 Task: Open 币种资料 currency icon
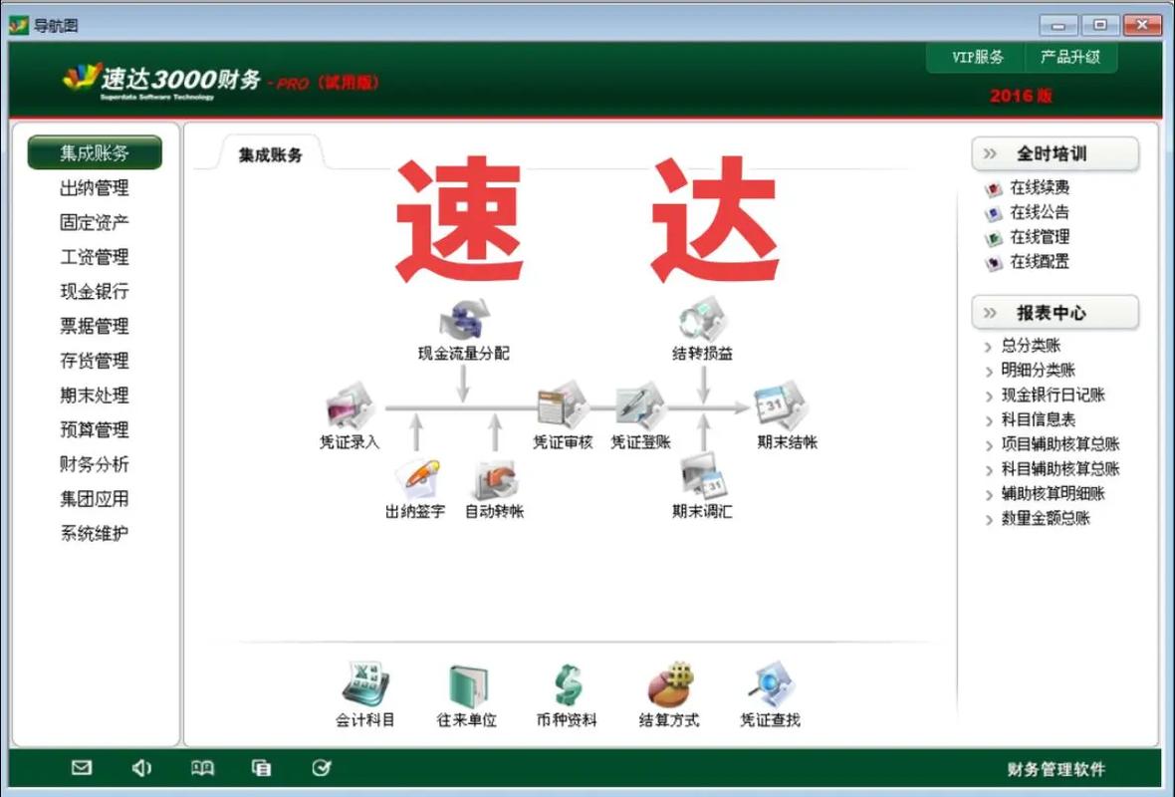coord(567,686)
